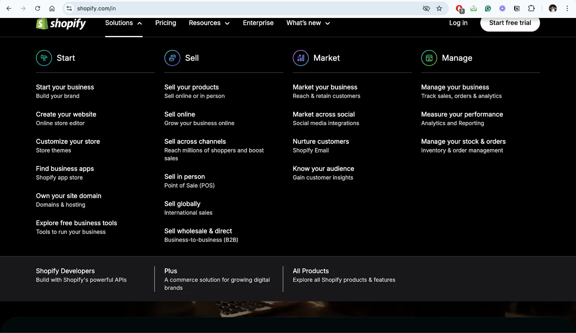Click the Market section chart icon
This screenshot has width=576, height=333.
(x=301, y=58)
